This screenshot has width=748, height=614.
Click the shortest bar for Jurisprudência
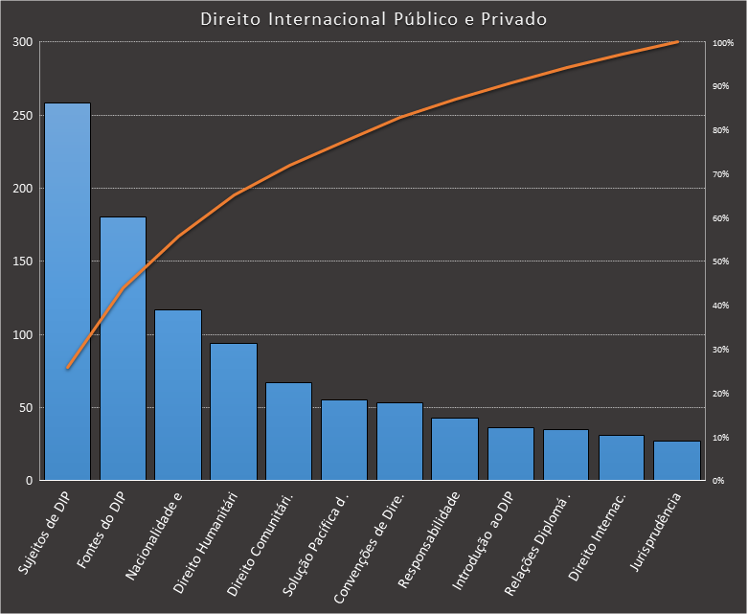(676, 461)
